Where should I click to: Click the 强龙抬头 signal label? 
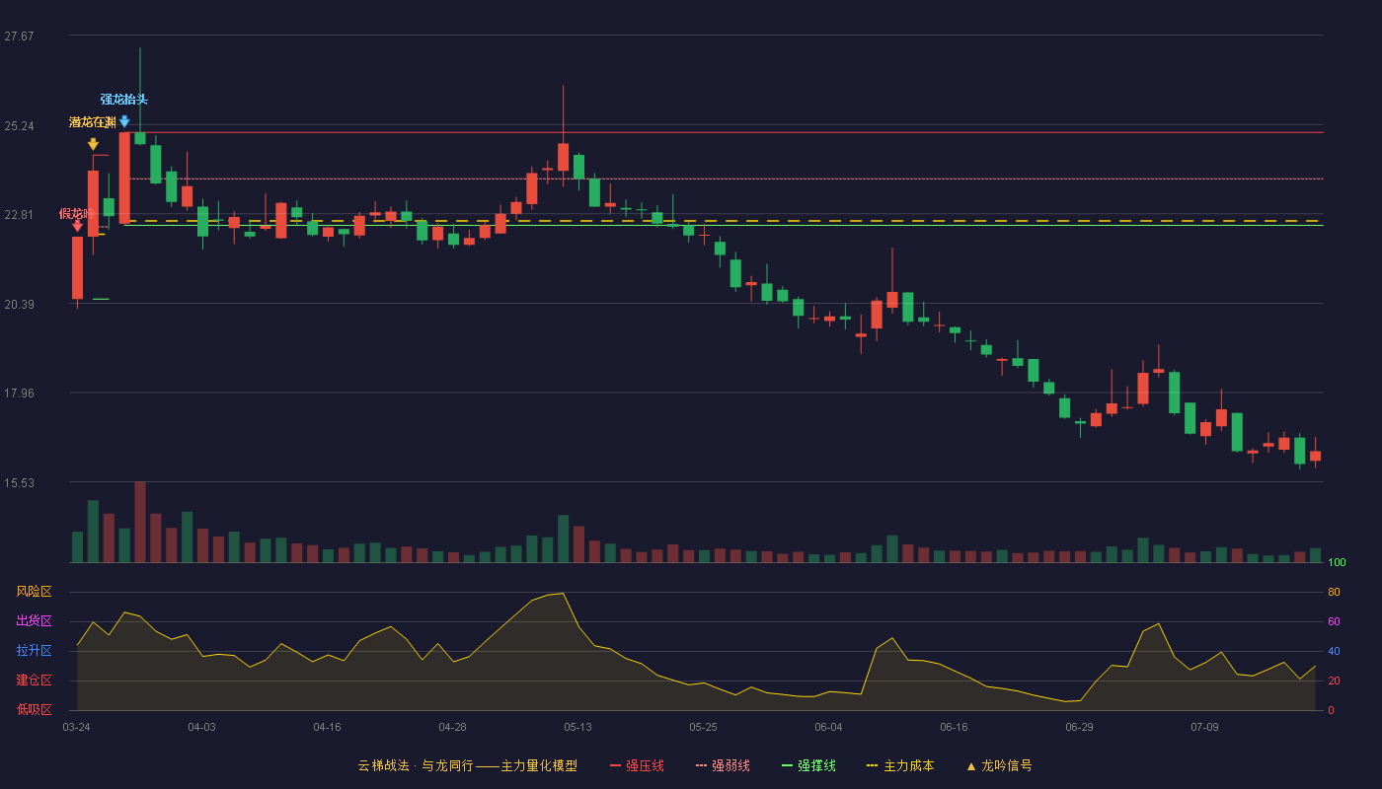coord(123,100)
